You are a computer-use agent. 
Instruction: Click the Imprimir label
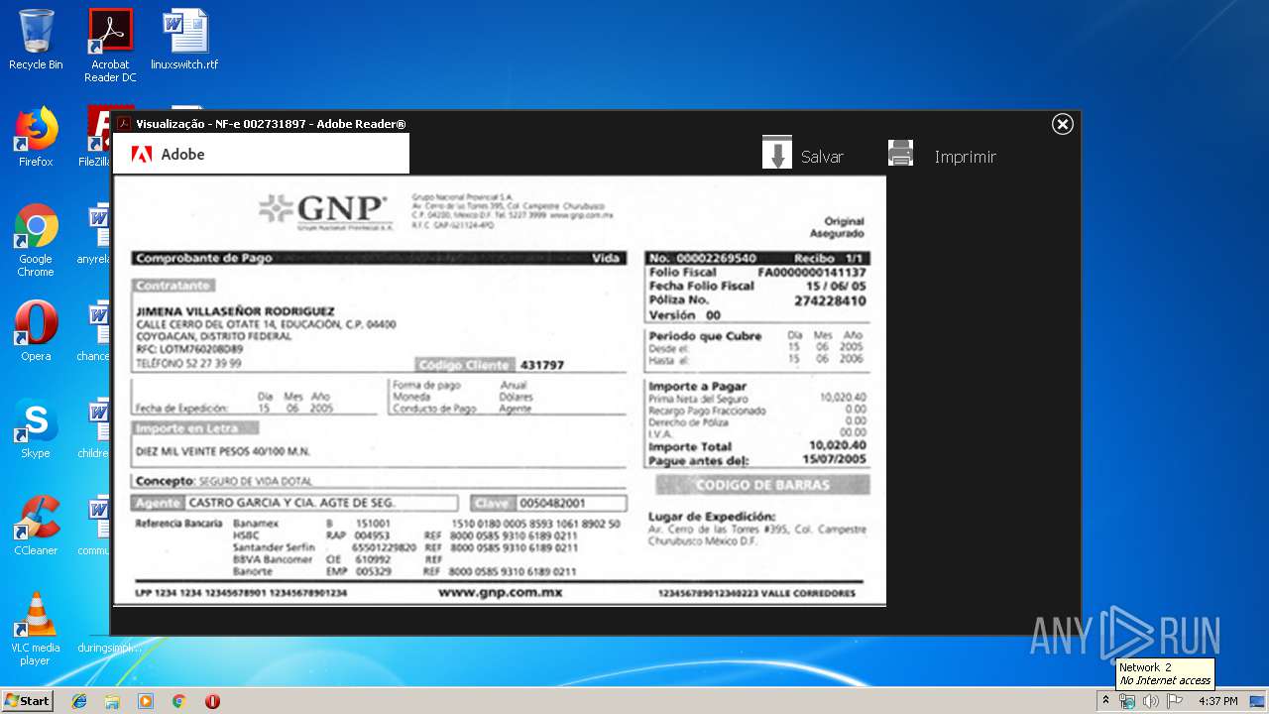[x=965, y=157]
